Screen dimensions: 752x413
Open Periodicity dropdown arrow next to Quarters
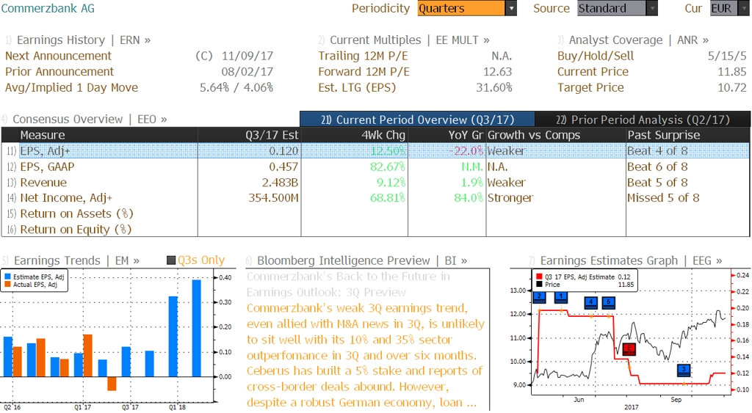tap(511, 8)
